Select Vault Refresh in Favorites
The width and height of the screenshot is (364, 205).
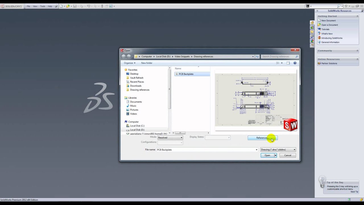pos(137,78)
